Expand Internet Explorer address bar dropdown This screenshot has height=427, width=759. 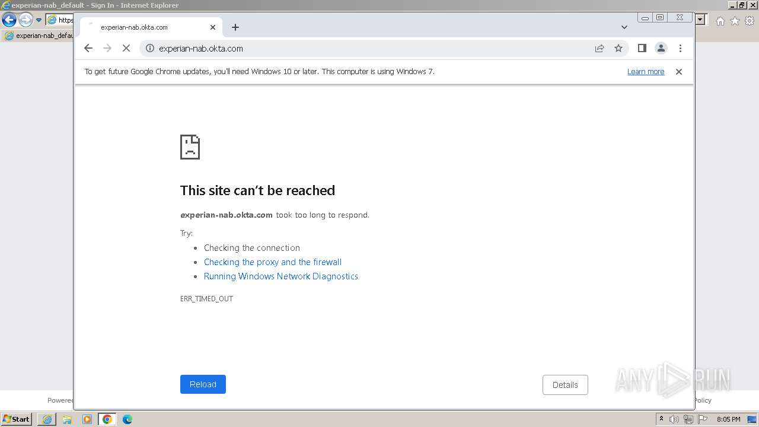click(700, 20)
